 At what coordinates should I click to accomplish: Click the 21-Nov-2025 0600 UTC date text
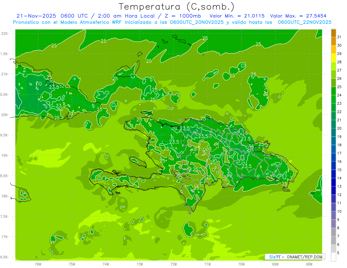pyautogui.click(x=50, y=16)
